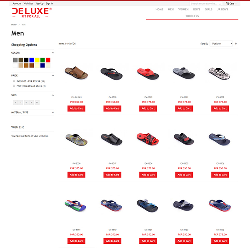250x250 pixels.
Task: Toggle the sort direction arrow
Action: coord(236,43)
